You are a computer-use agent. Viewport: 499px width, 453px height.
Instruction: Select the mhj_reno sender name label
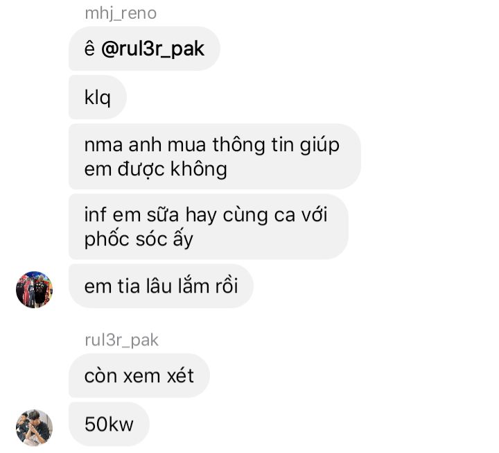[x=121, y=13]
